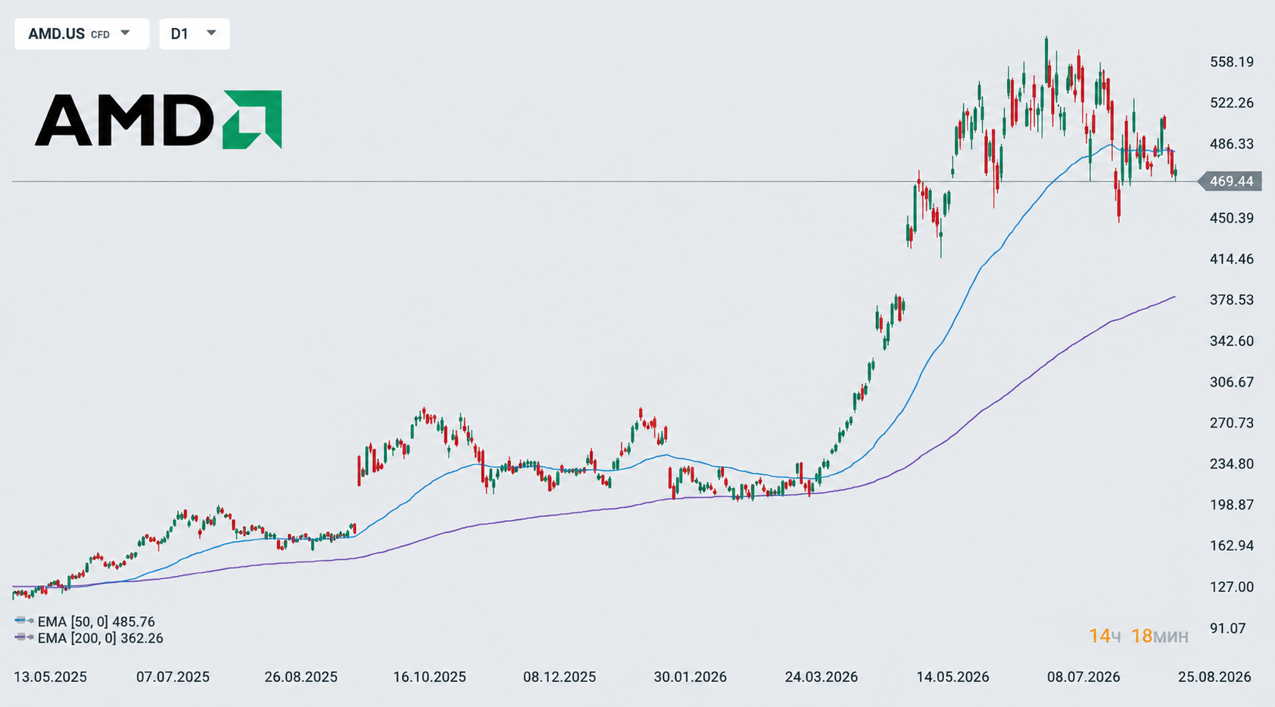Click the 558.19 price axis label
The image size is (1275, 707).
1232,62
